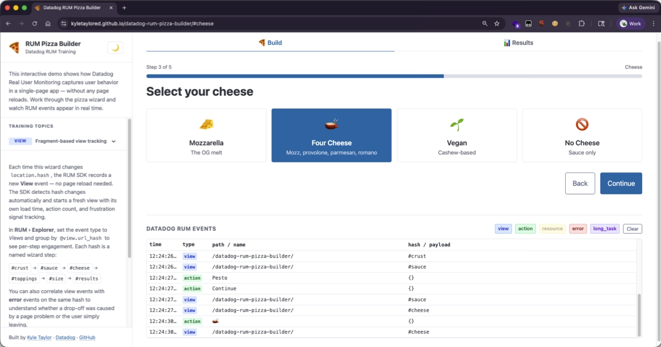This screenshot has height=347, width=661.
Task: Open the tab search side panel icon
Action: click(x=602, y=24)
